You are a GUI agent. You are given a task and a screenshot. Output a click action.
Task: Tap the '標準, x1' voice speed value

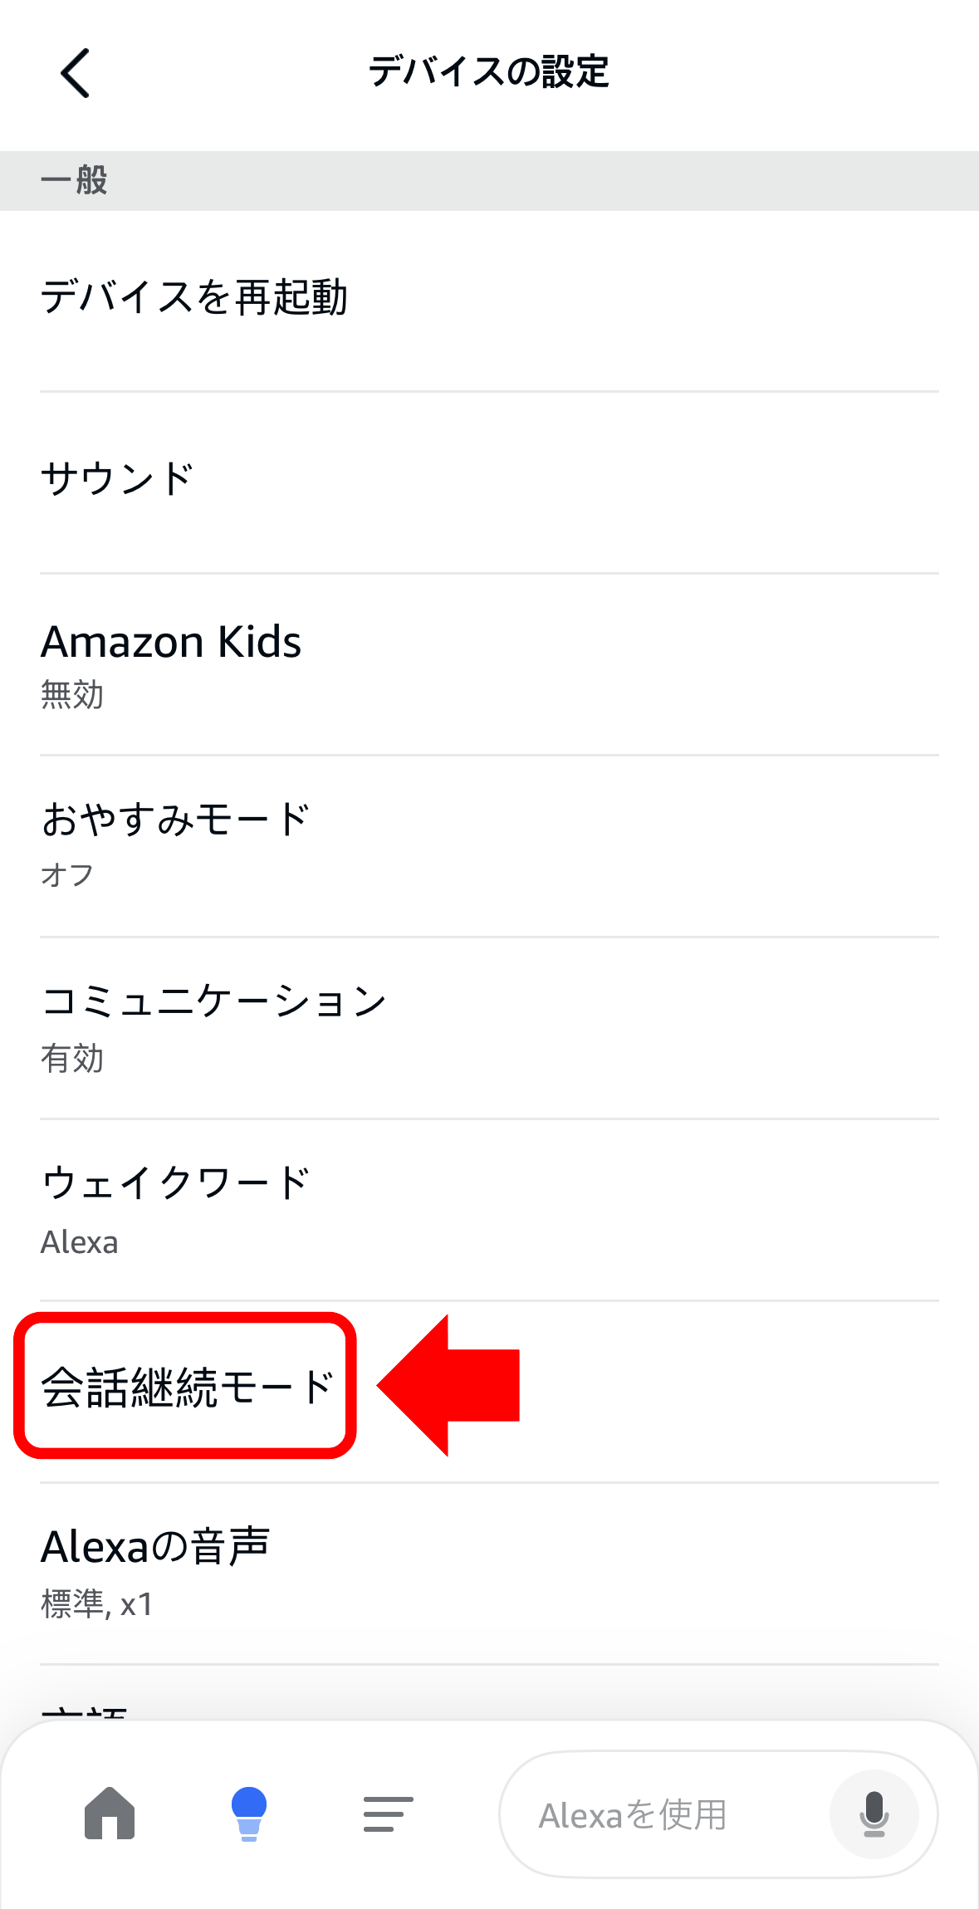(x=97, y=1604)
